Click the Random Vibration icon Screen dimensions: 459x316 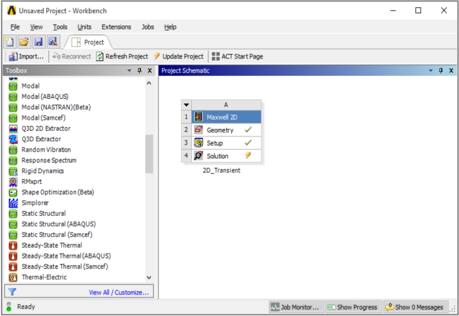pyautogui.click(x=13, y=150)
